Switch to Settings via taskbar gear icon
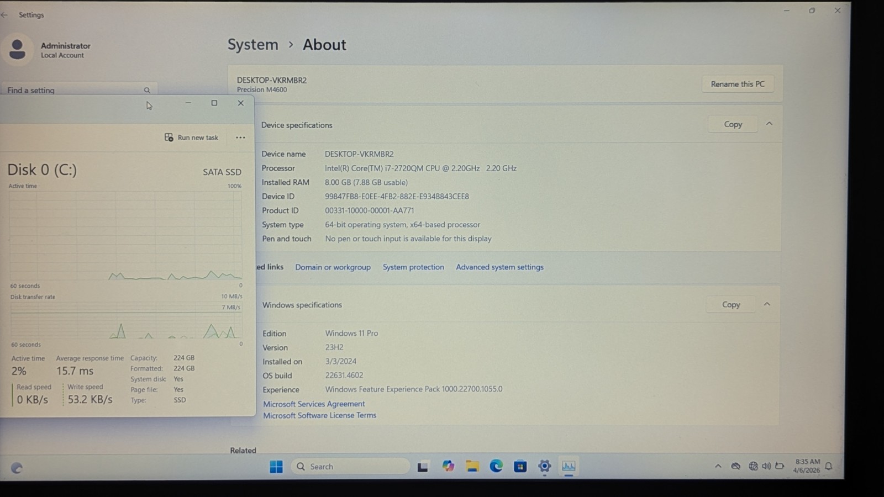Screen dimensions: 884x497 tap(544, 467)
